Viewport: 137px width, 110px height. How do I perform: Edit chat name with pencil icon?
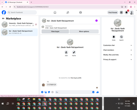(74, 52)
